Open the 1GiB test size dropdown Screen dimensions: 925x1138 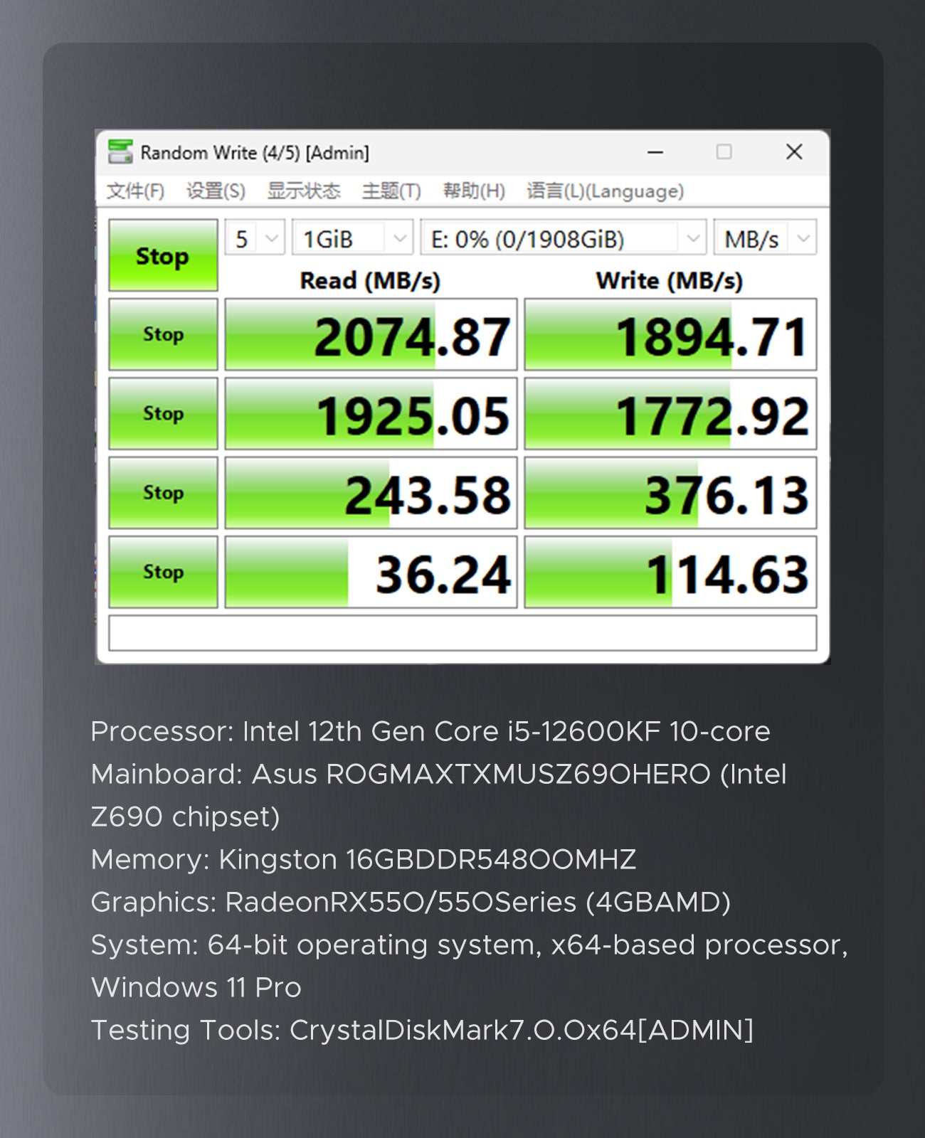(352, 238)
